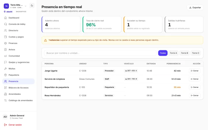
Task: Click the Jorge Ugarte name cell
Action: (51, 71)
